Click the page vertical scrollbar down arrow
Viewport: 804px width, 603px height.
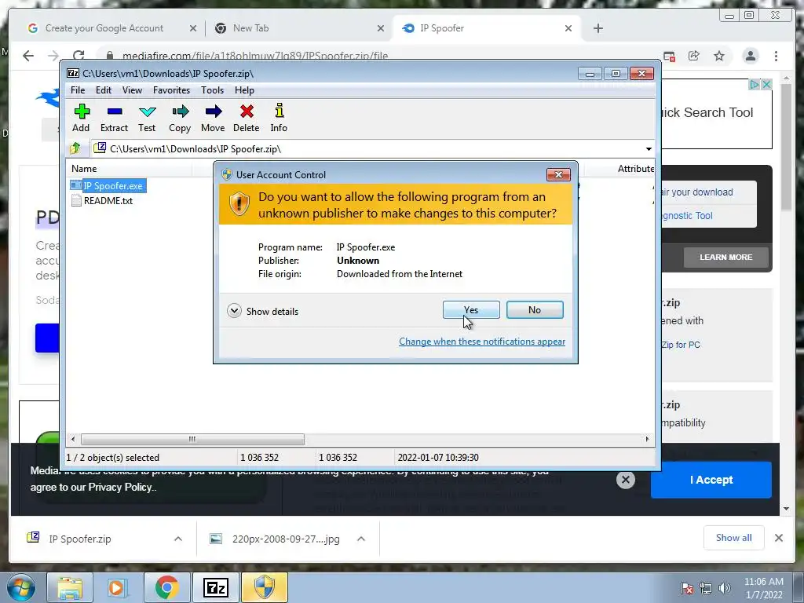(787, 509)
